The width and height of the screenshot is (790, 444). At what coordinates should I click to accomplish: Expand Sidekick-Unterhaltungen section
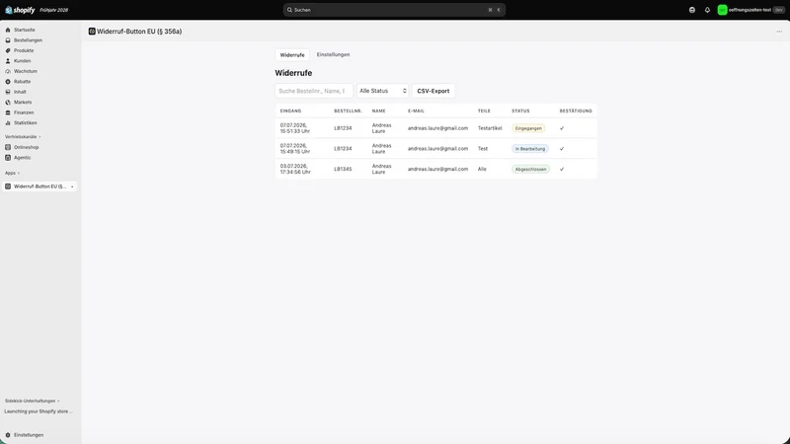tap(33, 402)
